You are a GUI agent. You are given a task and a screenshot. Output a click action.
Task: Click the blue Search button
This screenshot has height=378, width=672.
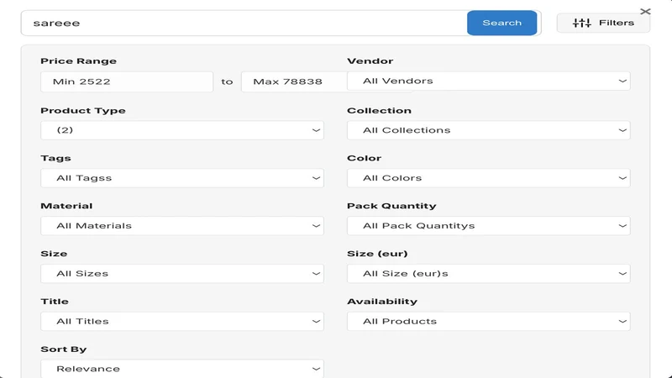[501, 23]
